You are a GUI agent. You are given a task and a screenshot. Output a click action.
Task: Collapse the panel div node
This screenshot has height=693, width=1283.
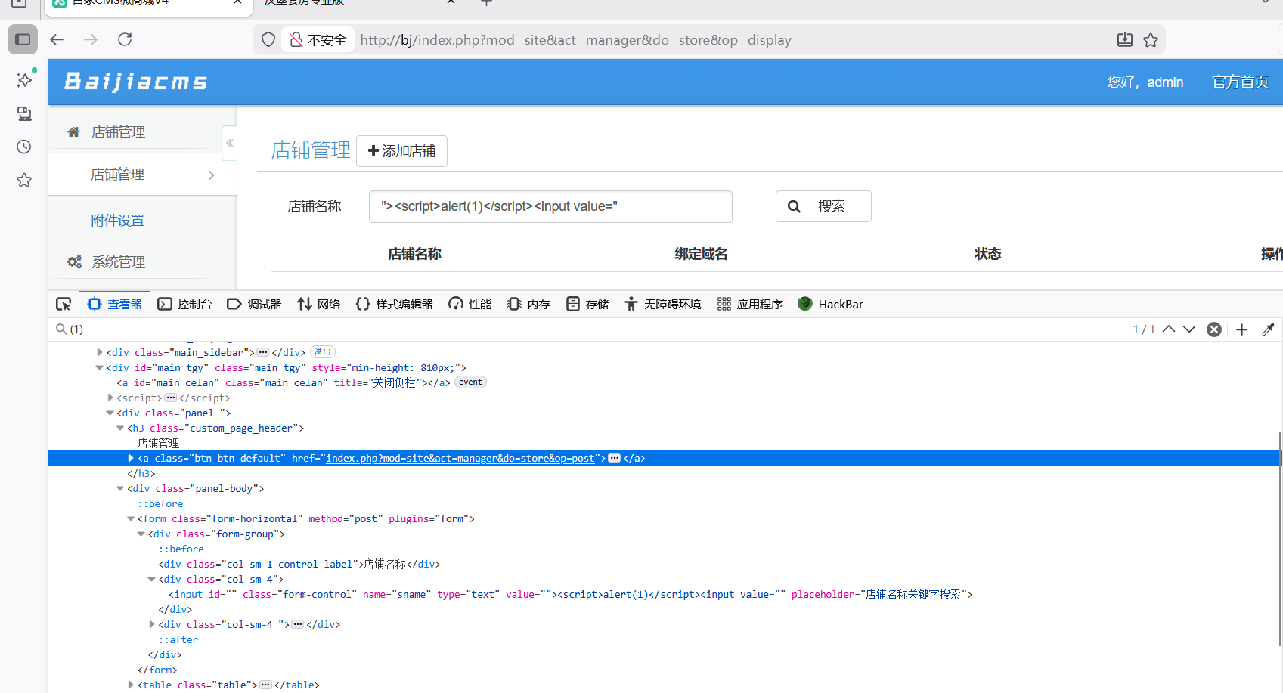[x=110, y=413]
